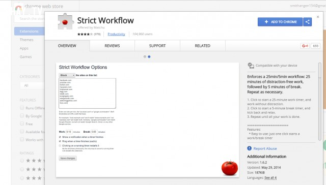Click the star rating of the extension
Screen dimensions: 326x185
coord(85,34)
